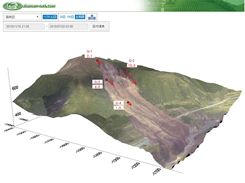
Task: Click the green globe logo icon
Action: click(12, 6)
